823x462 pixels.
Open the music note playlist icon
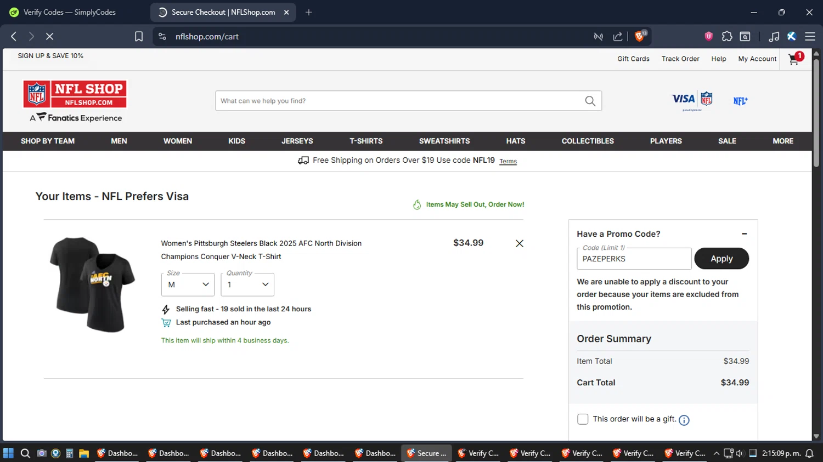coord(774,36)
